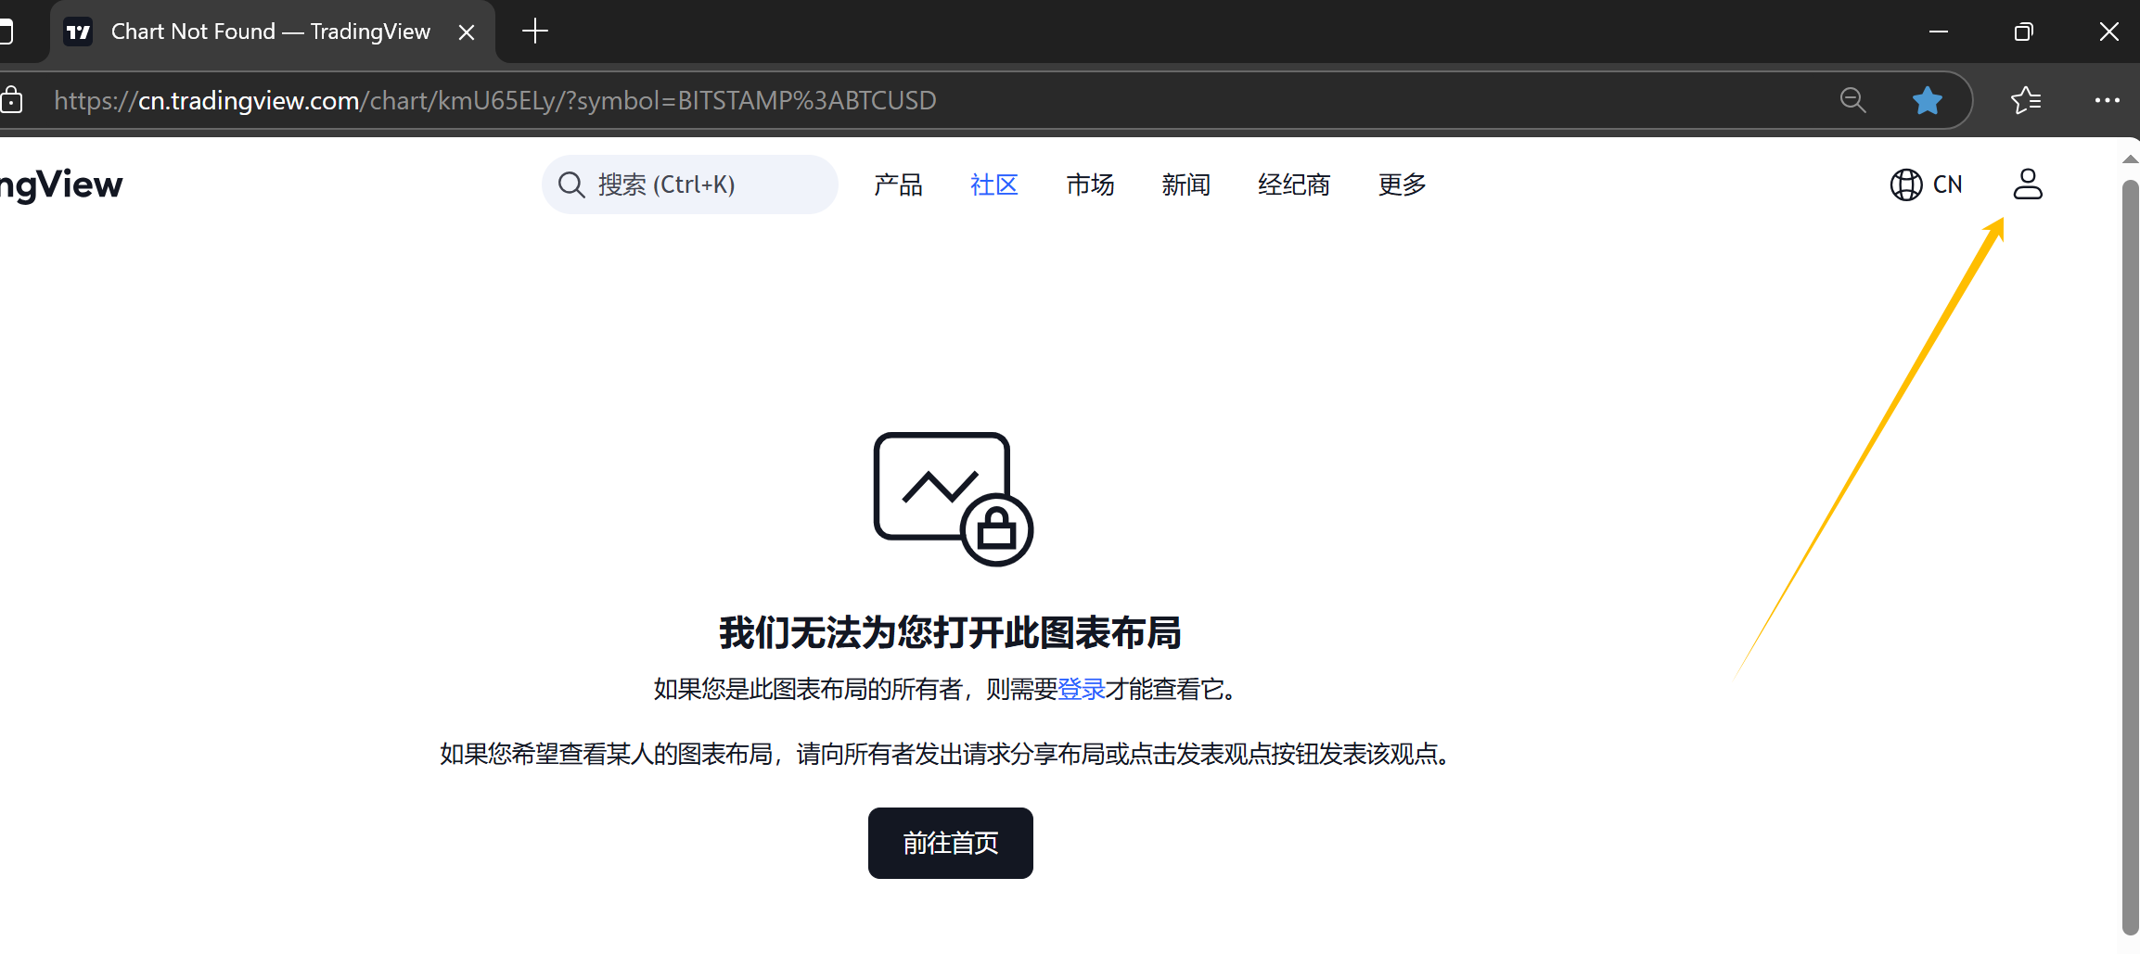Click the zoom-out magnifier in the address bar

click(1852, 100)
